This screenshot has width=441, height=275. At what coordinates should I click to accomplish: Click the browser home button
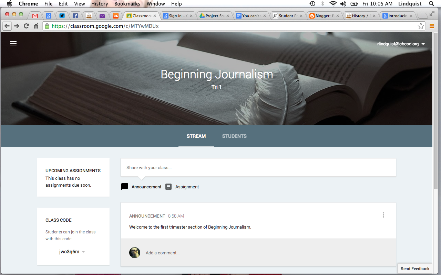36,25
